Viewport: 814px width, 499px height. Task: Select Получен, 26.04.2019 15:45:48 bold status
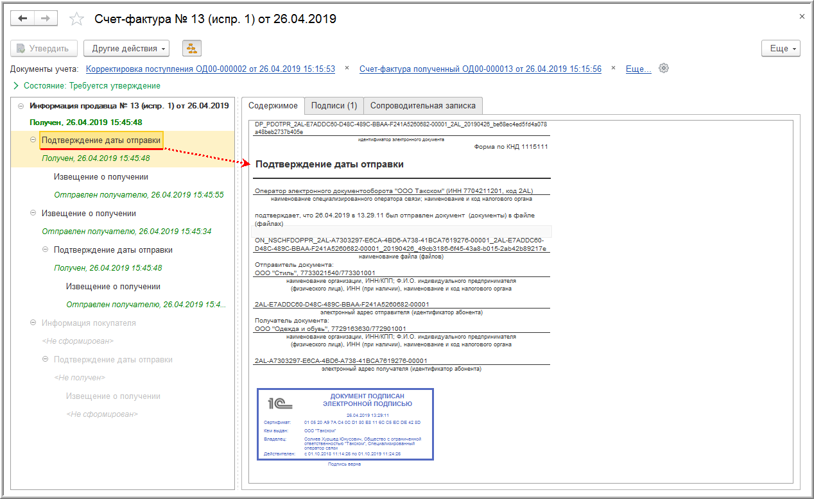pos(85,122)
